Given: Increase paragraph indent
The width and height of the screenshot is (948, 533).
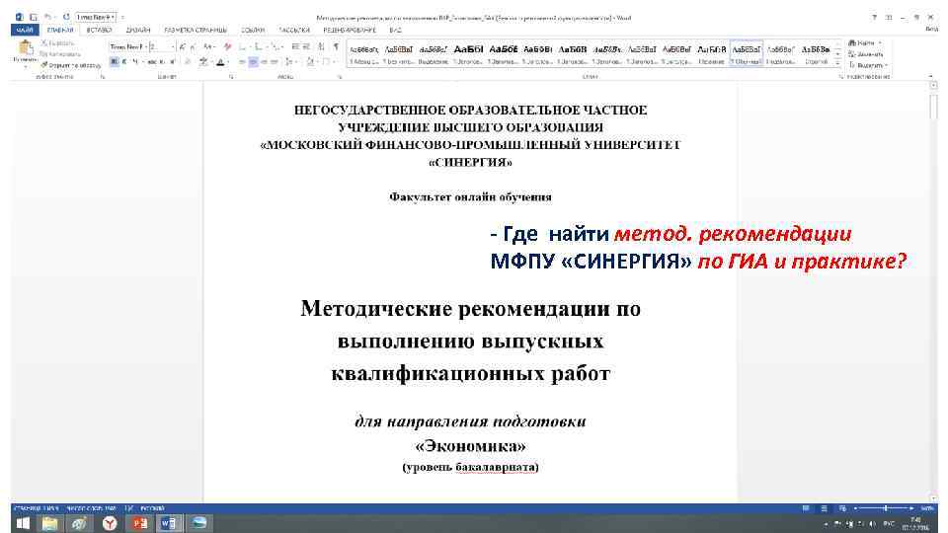Looking at the screenshot, I should click(306, 46).
